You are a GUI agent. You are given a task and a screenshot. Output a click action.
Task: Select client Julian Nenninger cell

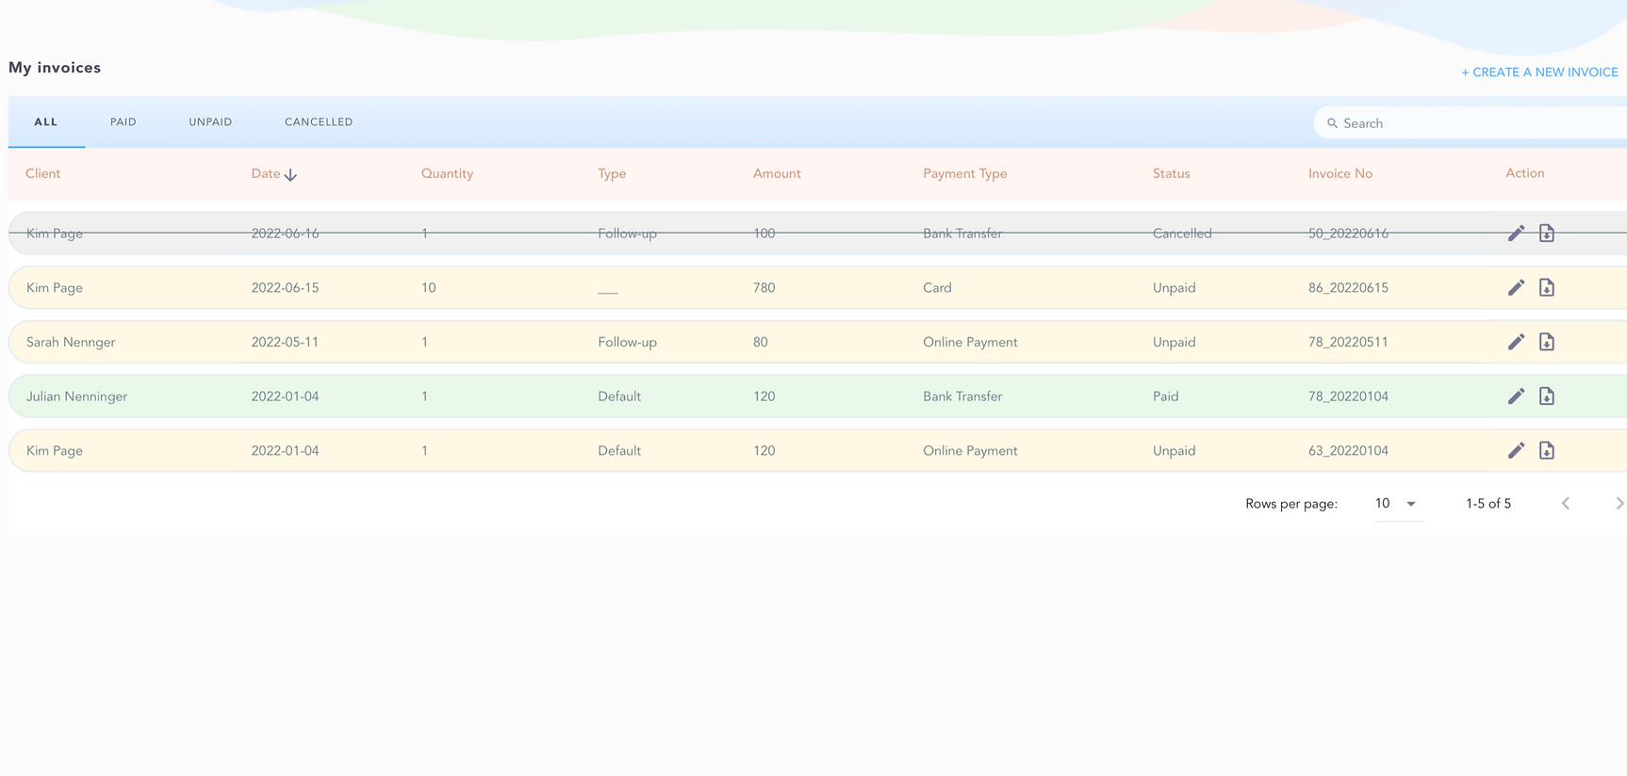pos(76,396)
